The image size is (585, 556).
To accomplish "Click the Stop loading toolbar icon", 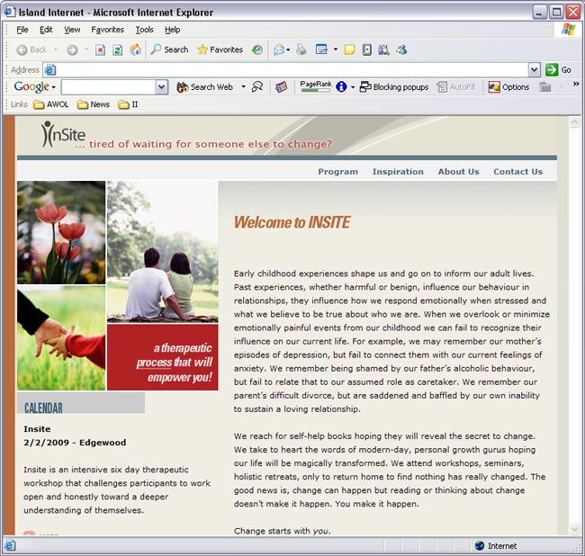I will (100, 49).
